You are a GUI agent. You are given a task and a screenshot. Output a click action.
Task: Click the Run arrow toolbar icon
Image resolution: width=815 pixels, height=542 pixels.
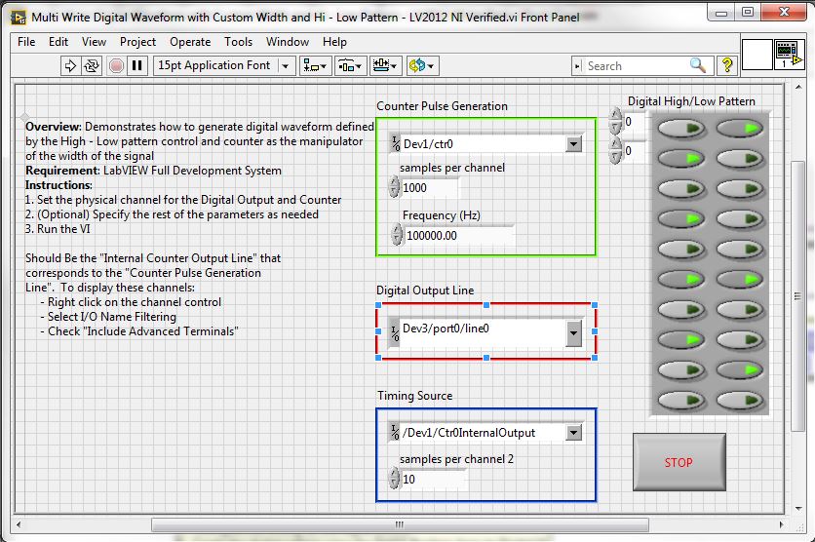(70, 65)
